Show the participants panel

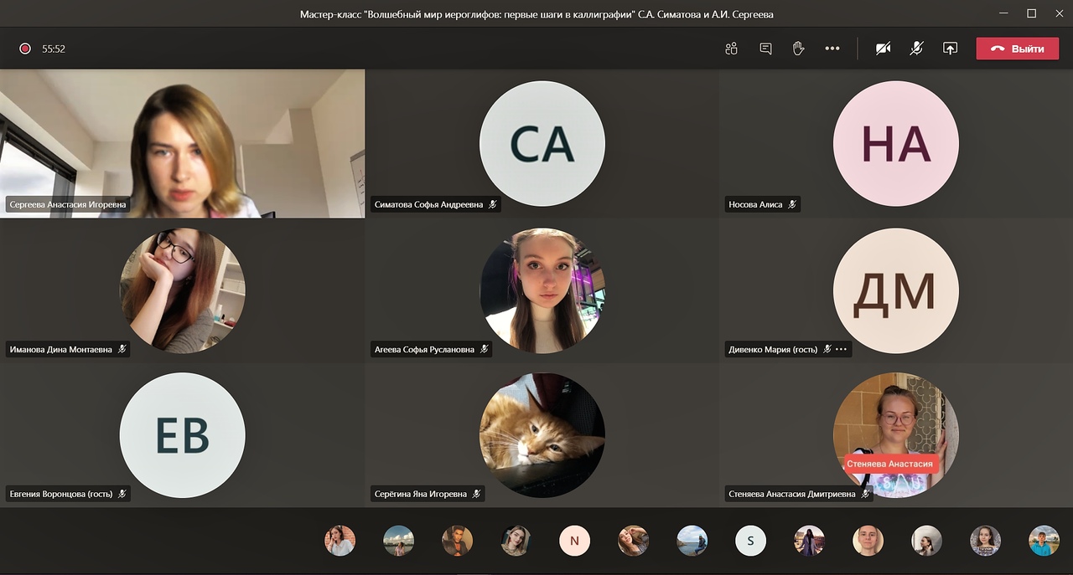(731, 49)
